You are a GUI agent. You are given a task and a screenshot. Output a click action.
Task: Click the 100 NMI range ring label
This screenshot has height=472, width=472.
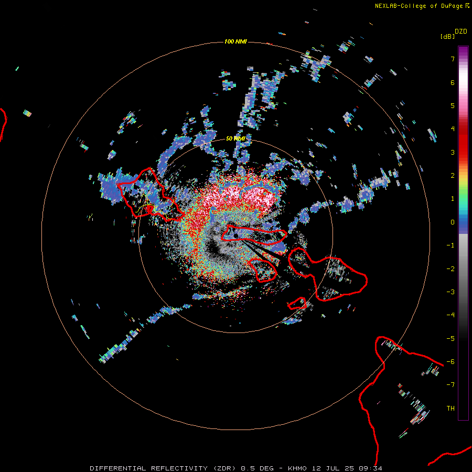(235, 41)
